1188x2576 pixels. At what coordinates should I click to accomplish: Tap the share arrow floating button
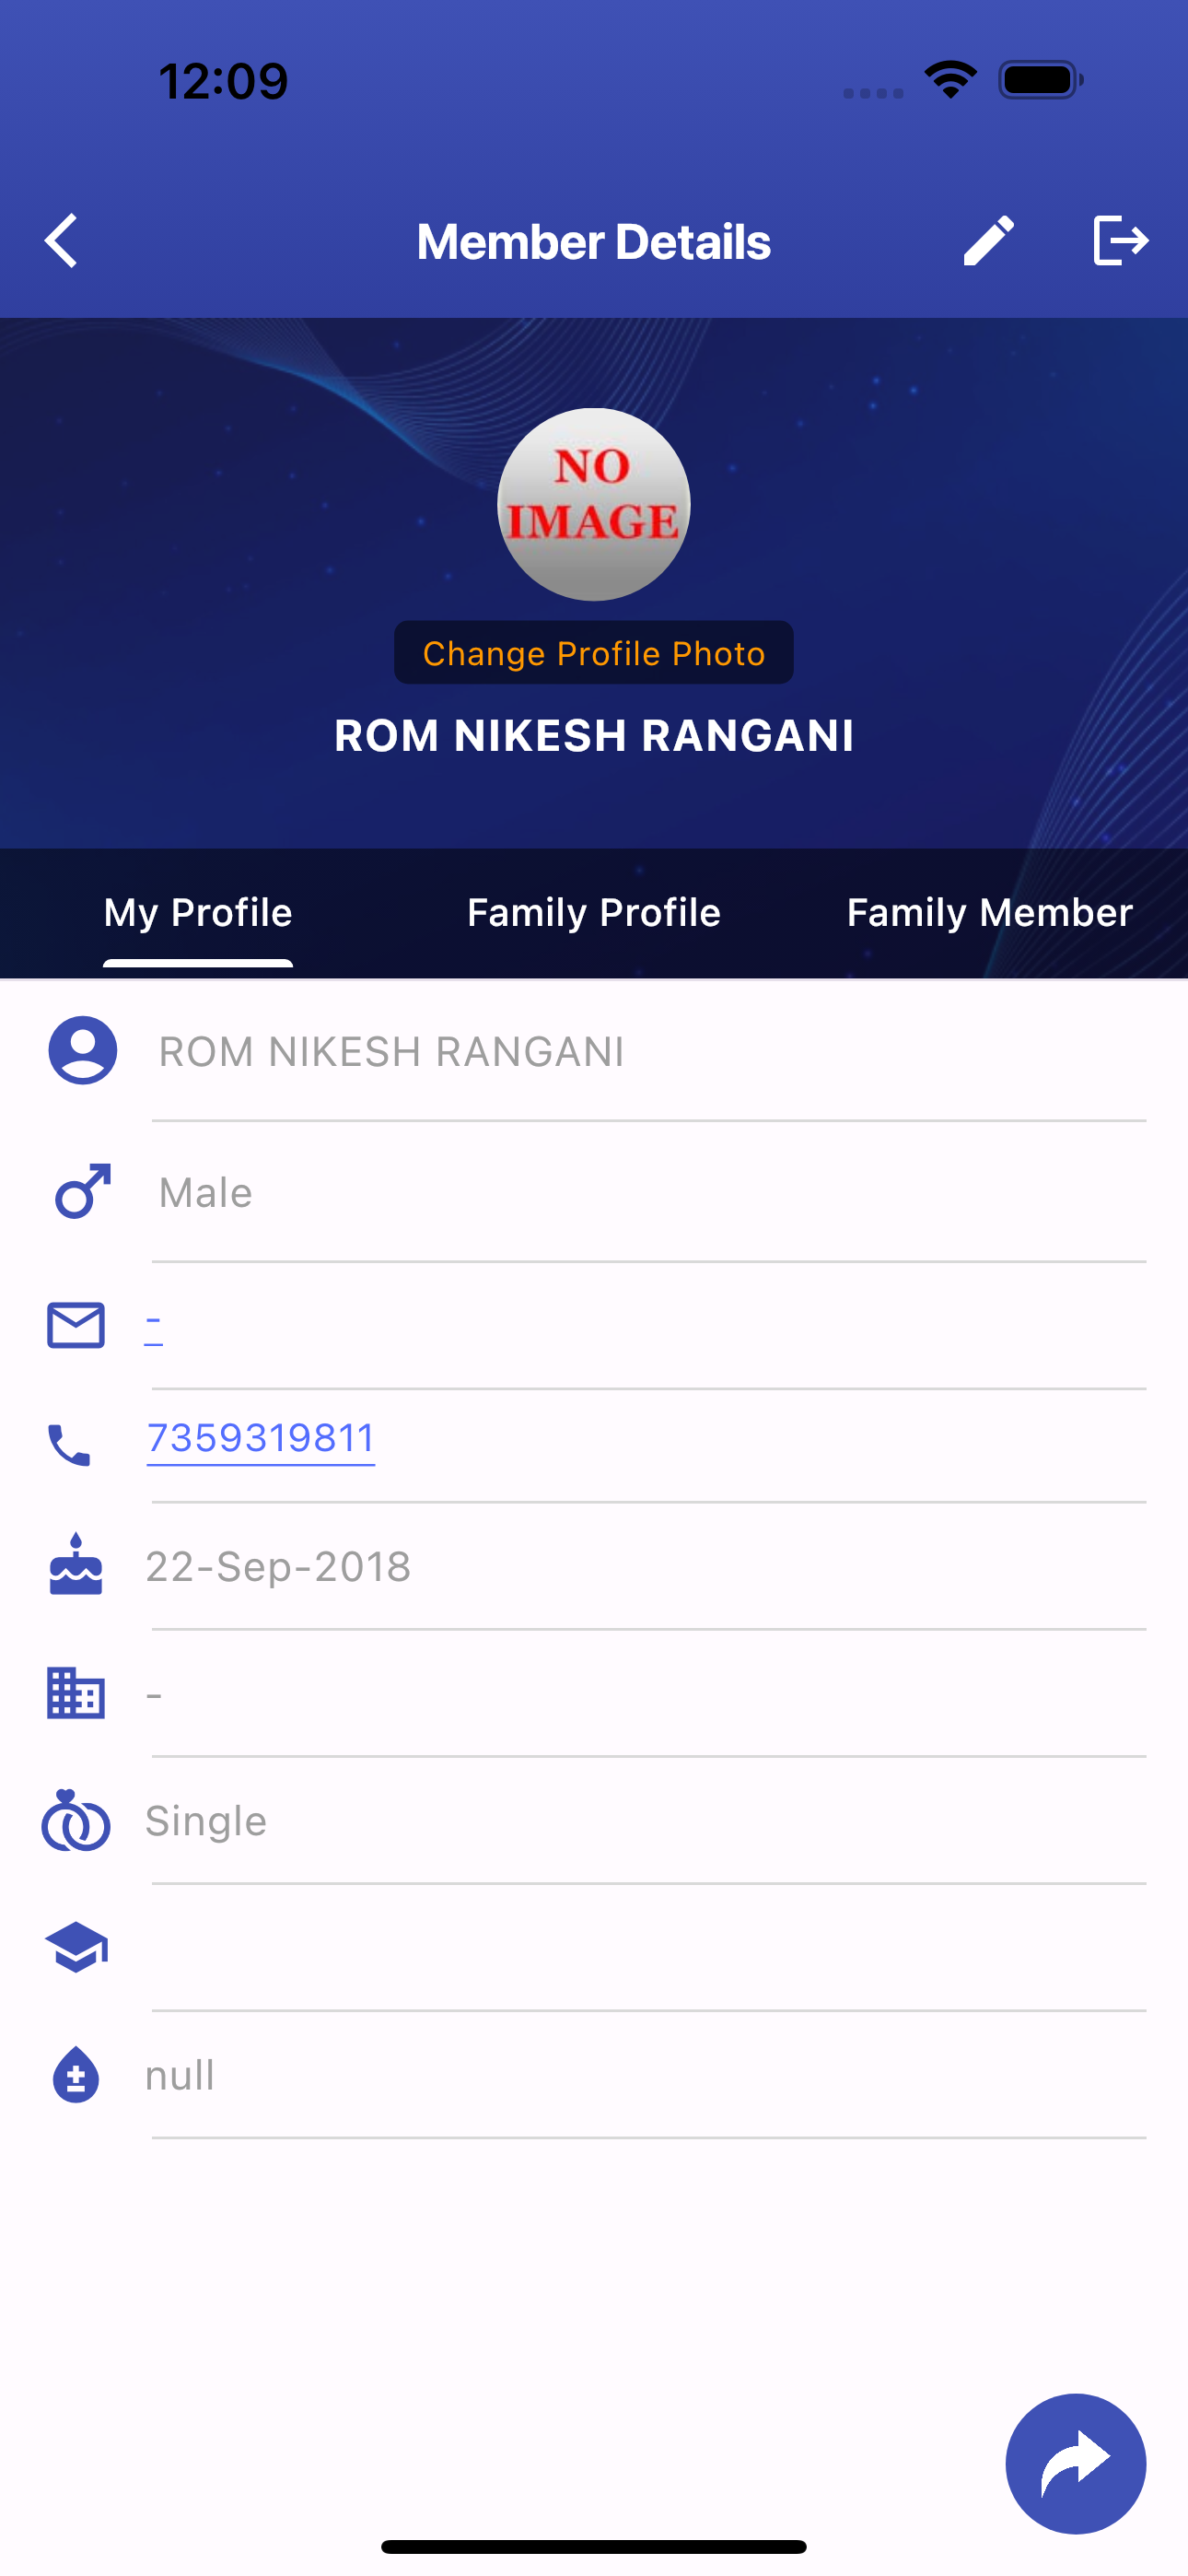click(x=1075, y=2463)
